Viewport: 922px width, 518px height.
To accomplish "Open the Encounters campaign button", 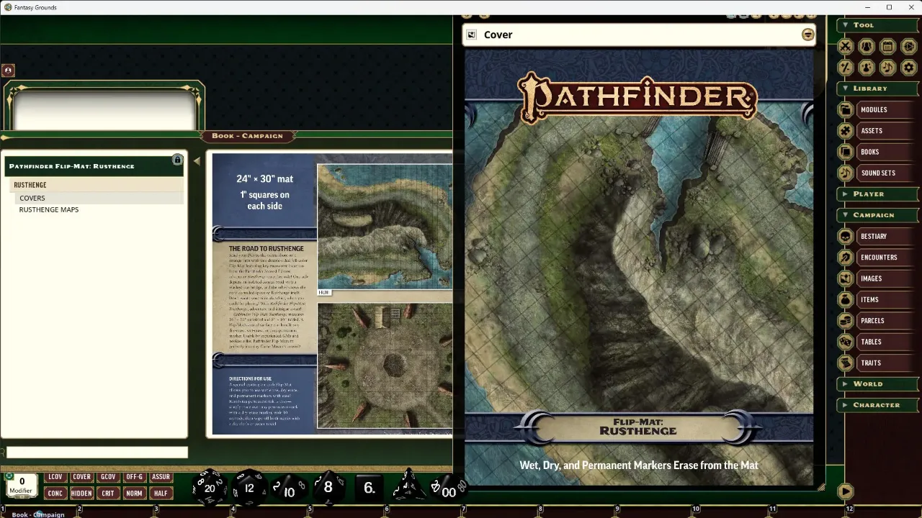I will [x=886, y=258].
